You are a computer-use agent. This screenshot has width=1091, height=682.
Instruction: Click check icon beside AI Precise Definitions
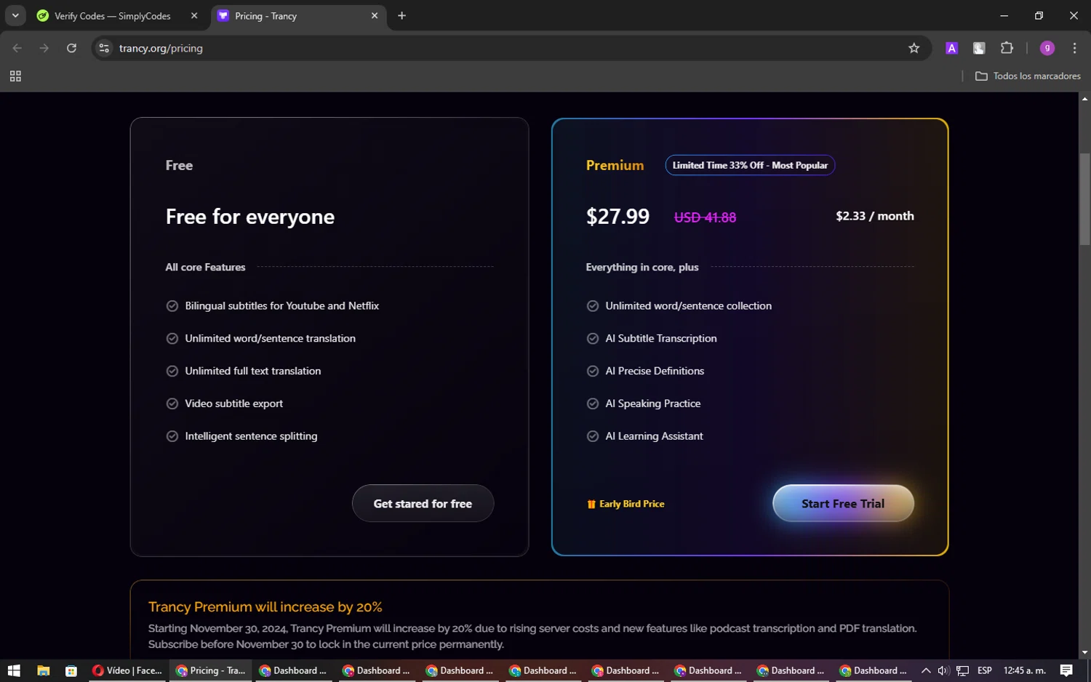coord(593,371)
